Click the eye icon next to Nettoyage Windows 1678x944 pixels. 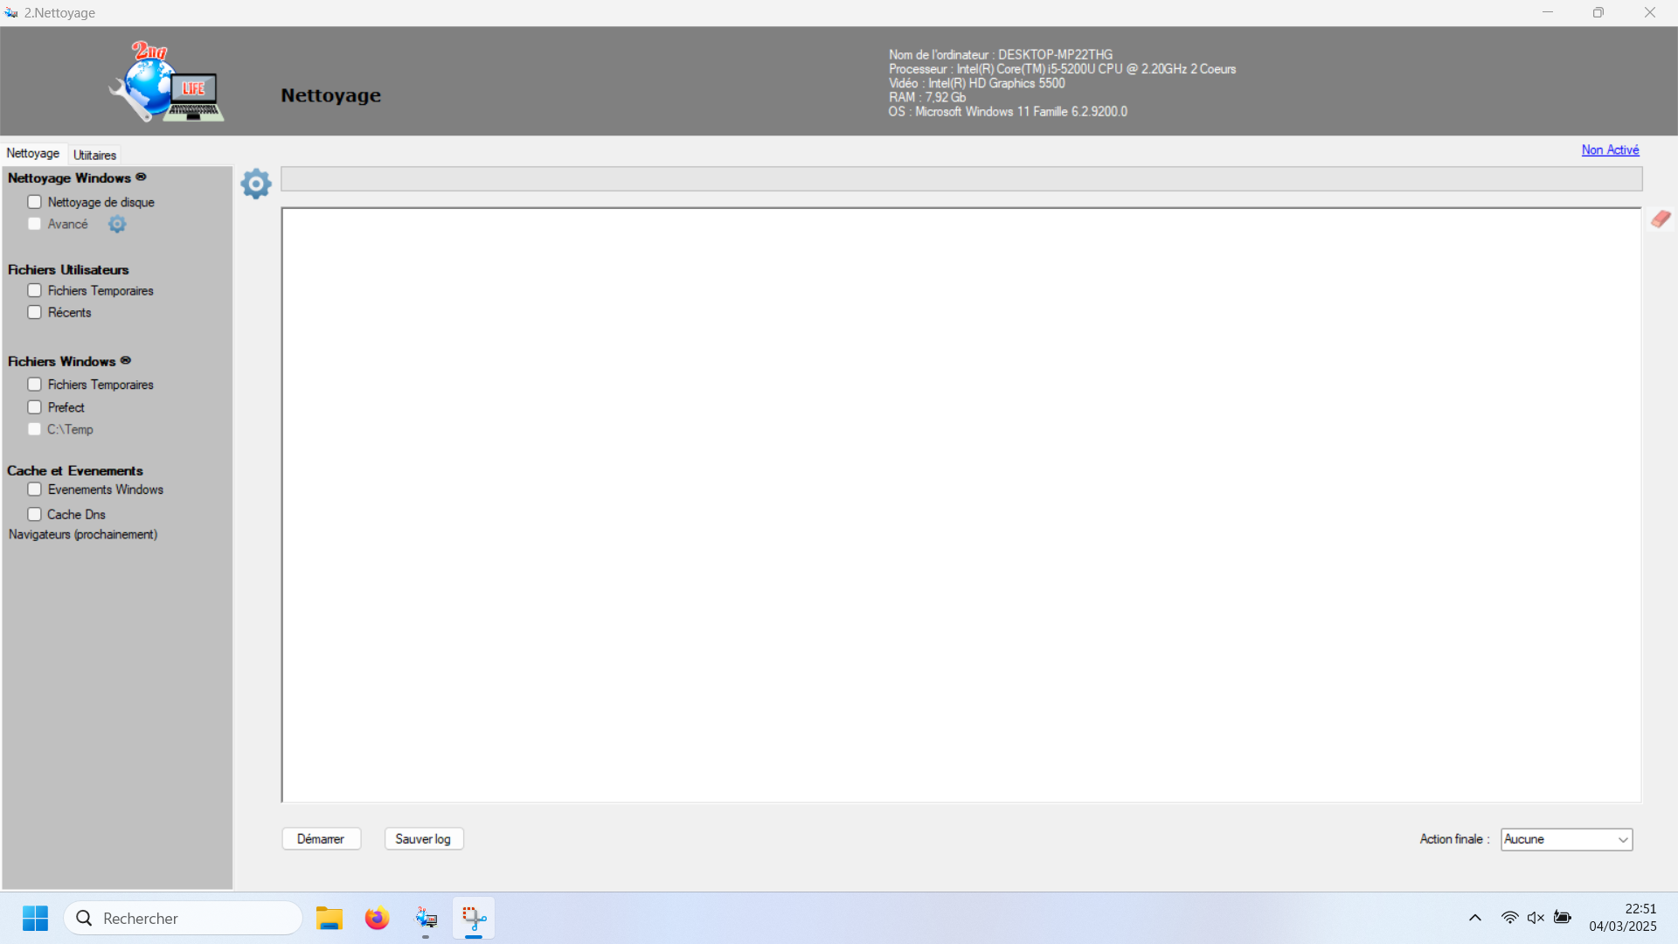coord(141,177)
